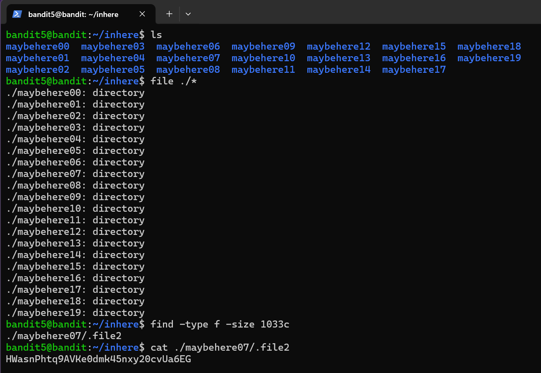Click blue maybehere09 in the ls listing
541x373 pixels.
pos(263,46)
